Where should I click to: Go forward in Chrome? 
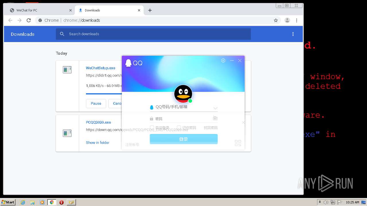click(19, 20)
